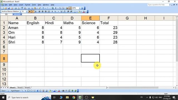
Task: Select row 8 header
Action: coord(4,58)
